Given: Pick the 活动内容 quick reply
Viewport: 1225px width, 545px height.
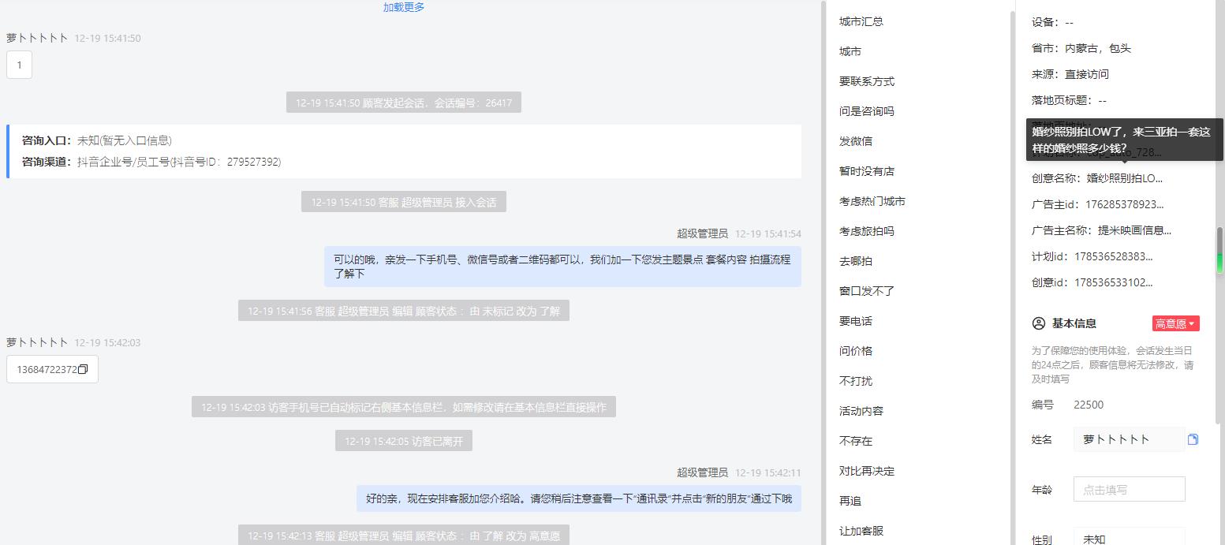Looking at the screenshot, I should 861,411.
